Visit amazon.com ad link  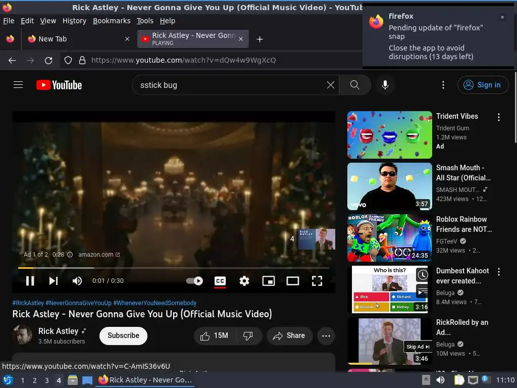[99, 255]
